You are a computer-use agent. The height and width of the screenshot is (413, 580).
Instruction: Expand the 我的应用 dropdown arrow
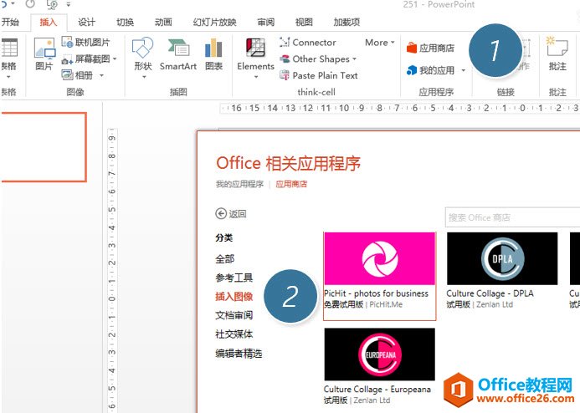[x=463, y=70]
